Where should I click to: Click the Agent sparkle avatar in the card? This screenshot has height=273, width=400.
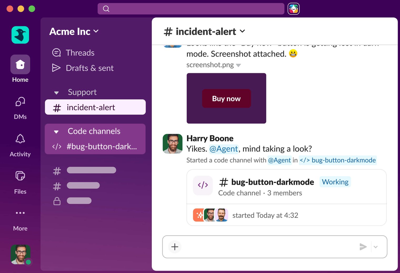[198, 215]
